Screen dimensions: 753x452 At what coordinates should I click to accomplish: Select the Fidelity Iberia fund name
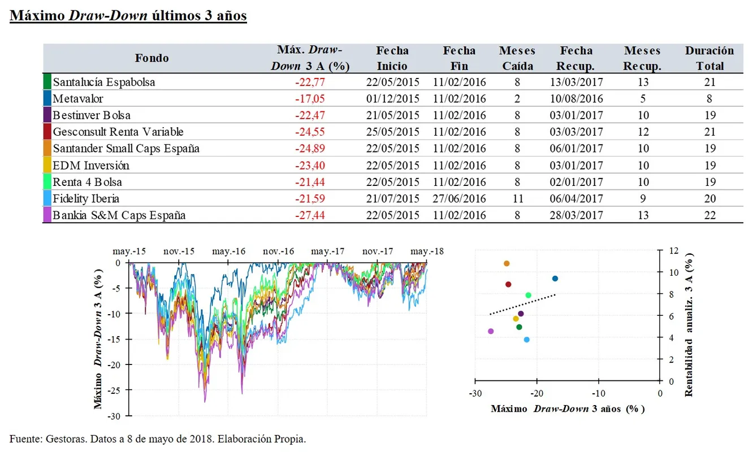[86, 199]
